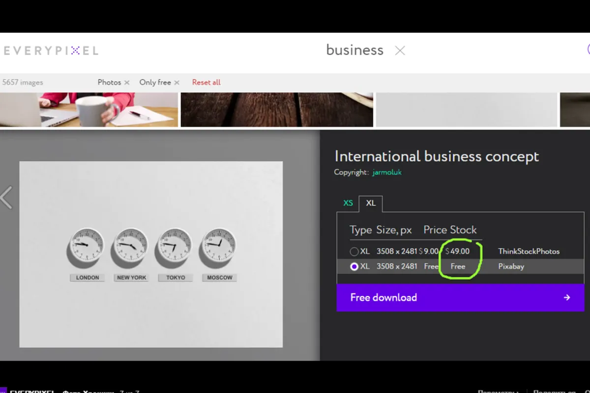Click the $49.00 price value

click(457, 252)
